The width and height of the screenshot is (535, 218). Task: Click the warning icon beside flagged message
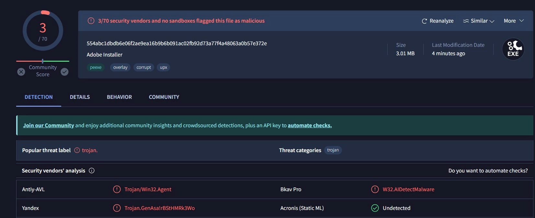(x=91, y=21)
